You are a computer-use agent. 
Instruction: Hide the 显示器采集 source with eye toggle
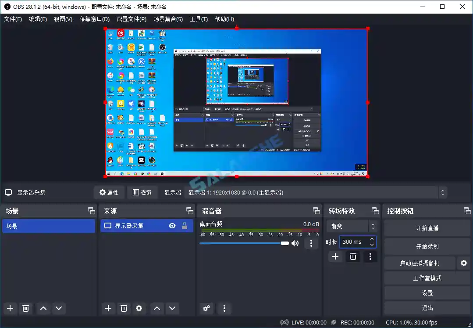click(x=172, y=226)
